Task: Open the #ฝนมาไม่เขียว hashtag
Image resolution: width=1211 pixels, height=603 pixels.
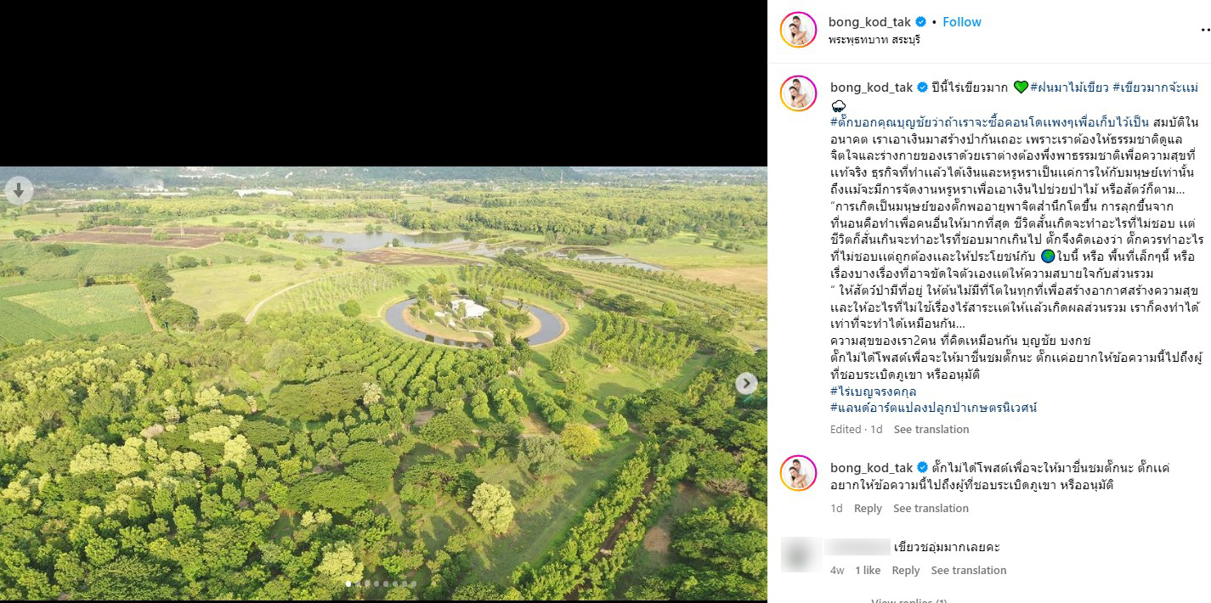Action: 1069,87
